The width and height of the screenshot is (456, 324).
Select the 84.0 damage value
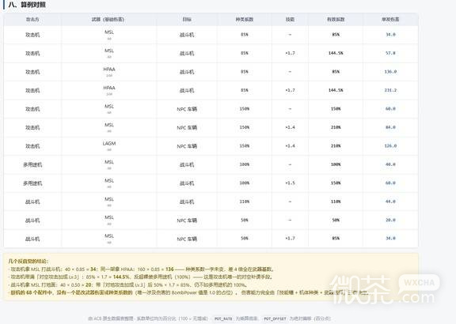[x=390, y=127]
